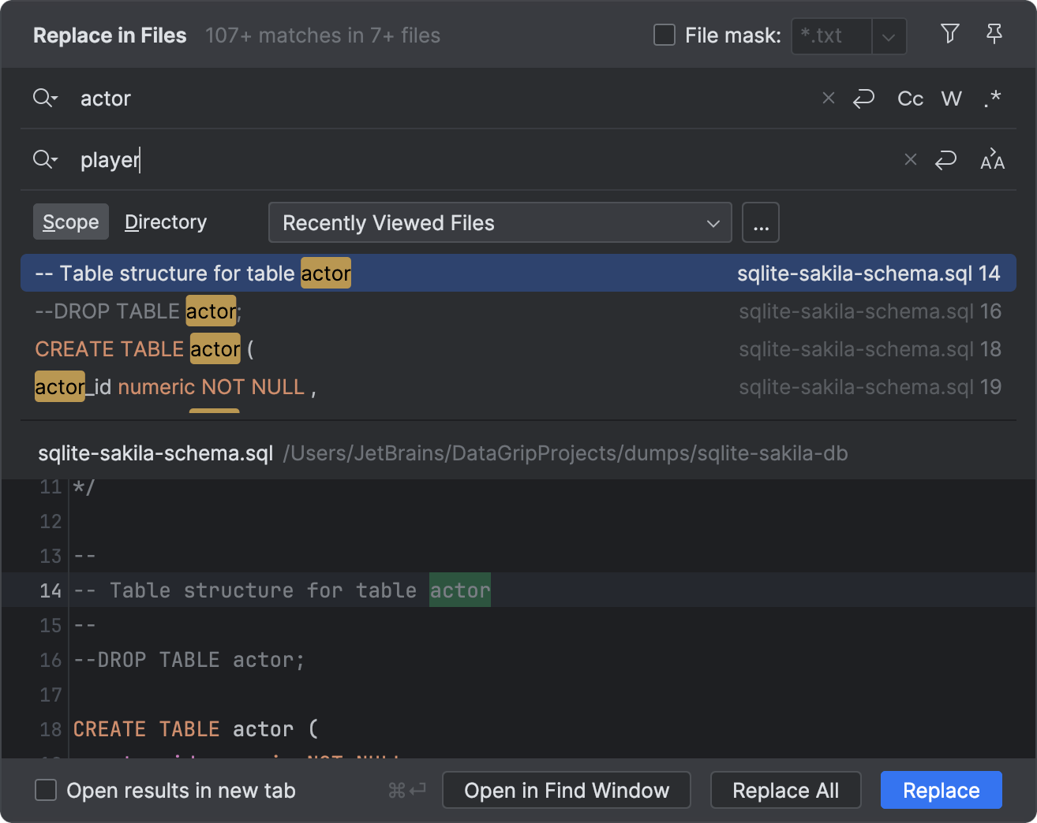This screenshot has height=823, width=1037.
Task: Click the Replace All button
Action: [785, 790]
